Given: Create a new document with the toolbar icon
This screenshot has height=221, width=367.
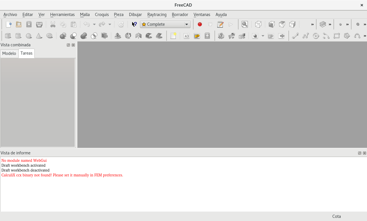Looking at the screenshot, I should click(8, 24).
